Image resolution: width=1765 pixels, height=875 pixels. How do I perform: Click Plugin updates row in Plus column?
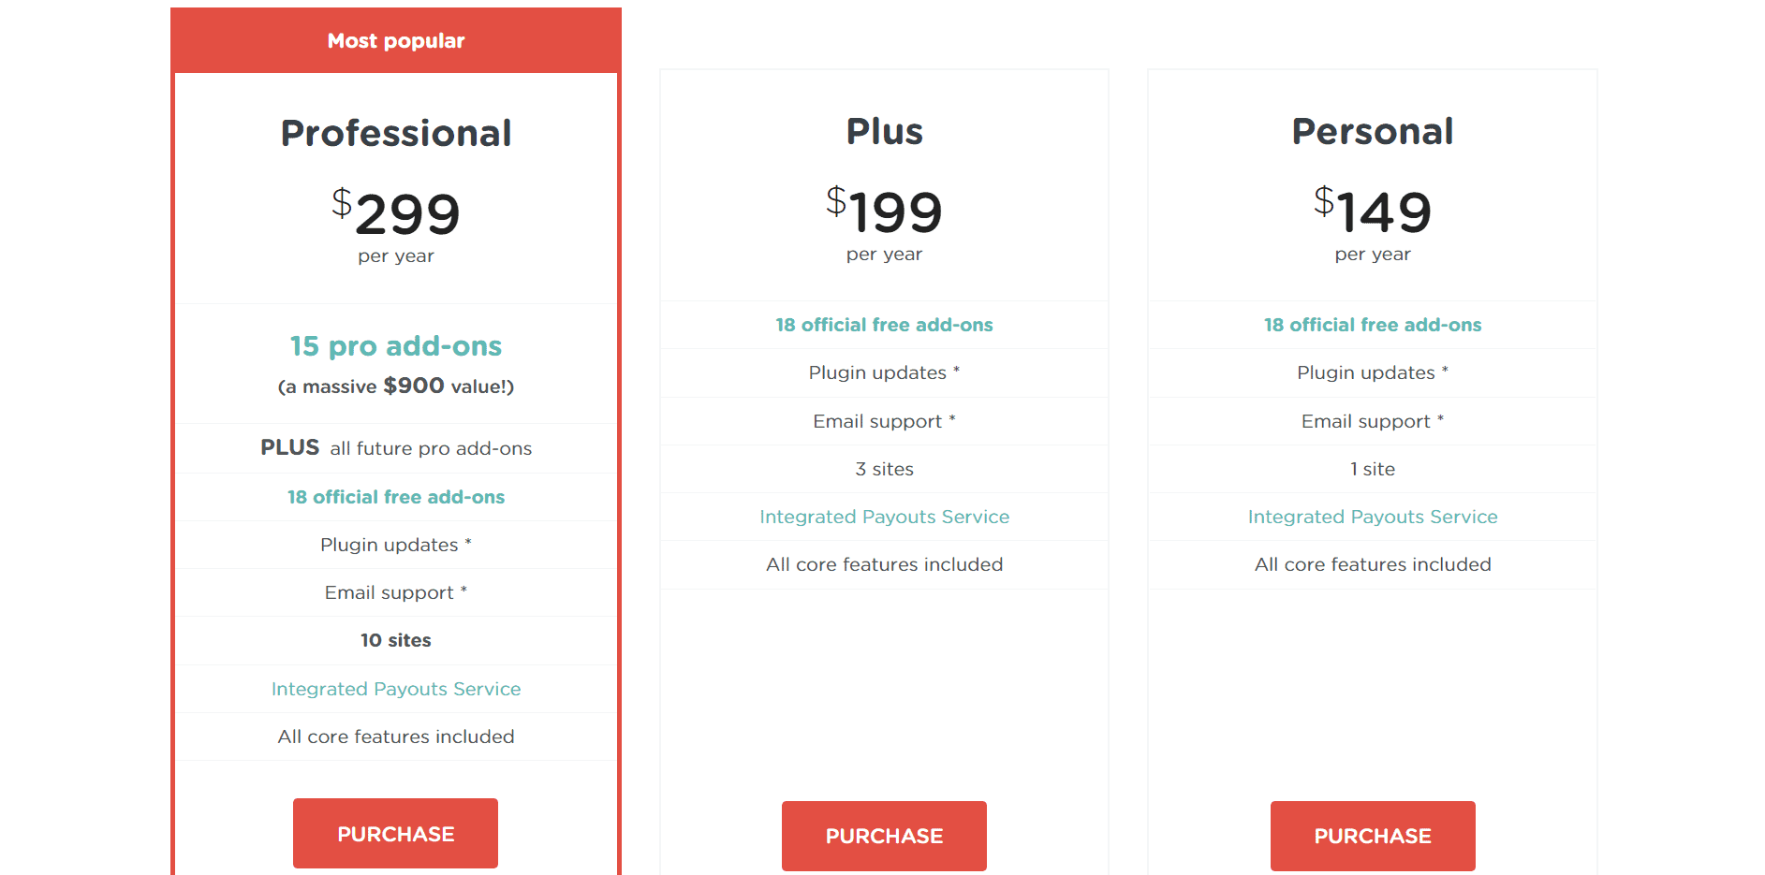tap(883, 372)
